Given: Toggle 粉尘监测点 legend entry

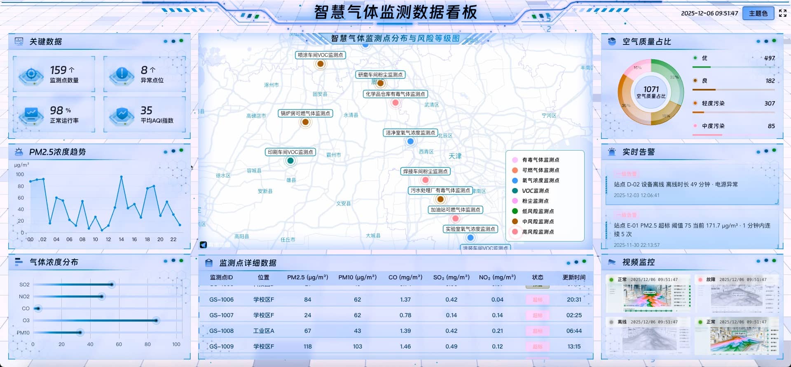Looking at the screenshot, I should 530,201.
